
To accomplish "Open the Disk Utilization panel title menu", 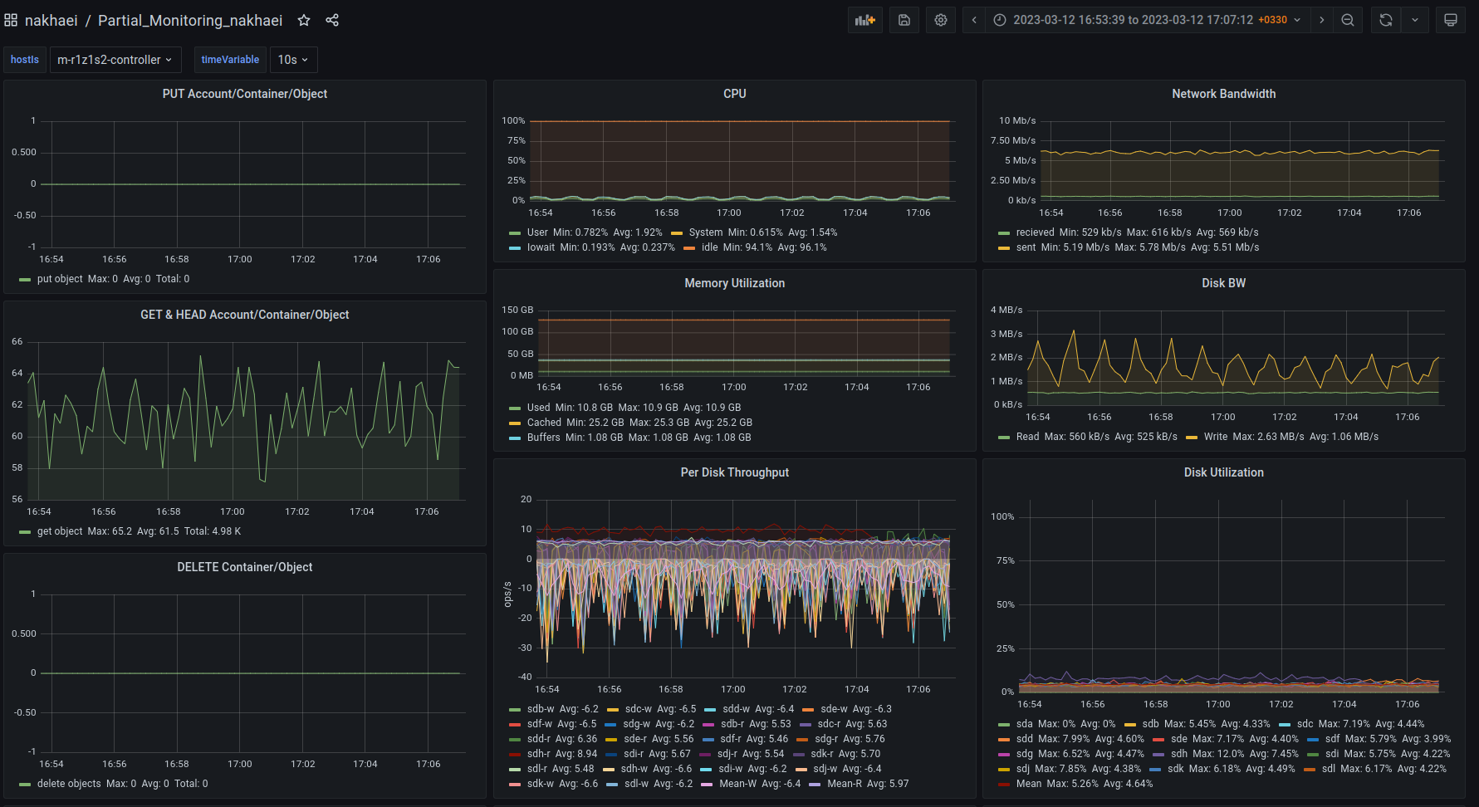I will (1223, 472).
